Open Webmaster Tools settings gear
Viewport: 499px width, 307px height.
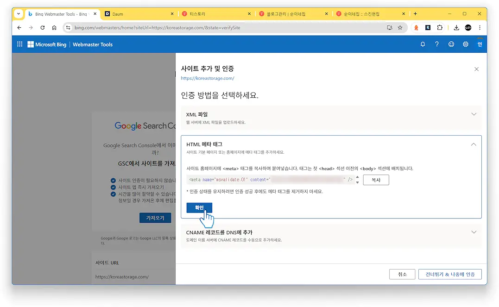pos(466,44)
